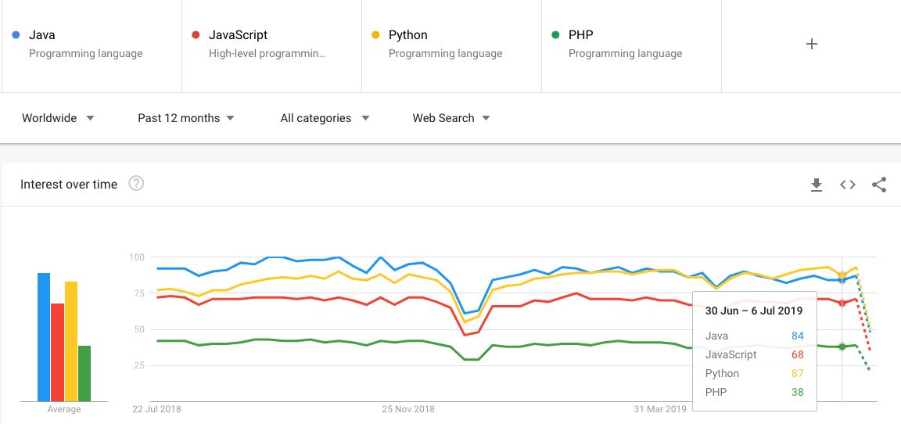
Task: Click the PHP value 38 in tooltip
Action: pos(796,393)
